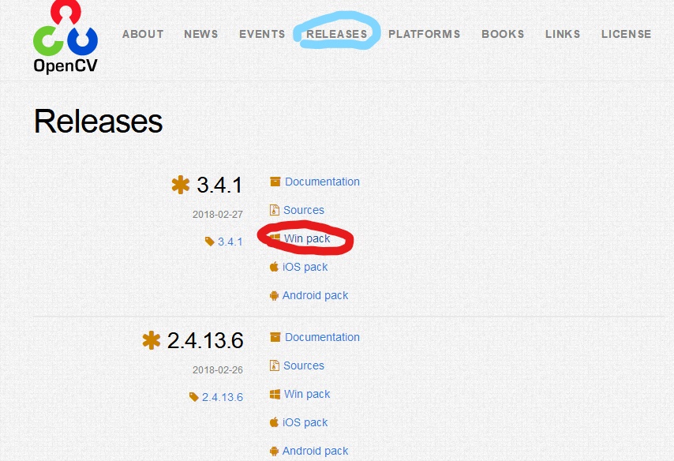Open the ABOUT menu item
This screenshot has height=461, width=674.
click(x=143, y=34)
